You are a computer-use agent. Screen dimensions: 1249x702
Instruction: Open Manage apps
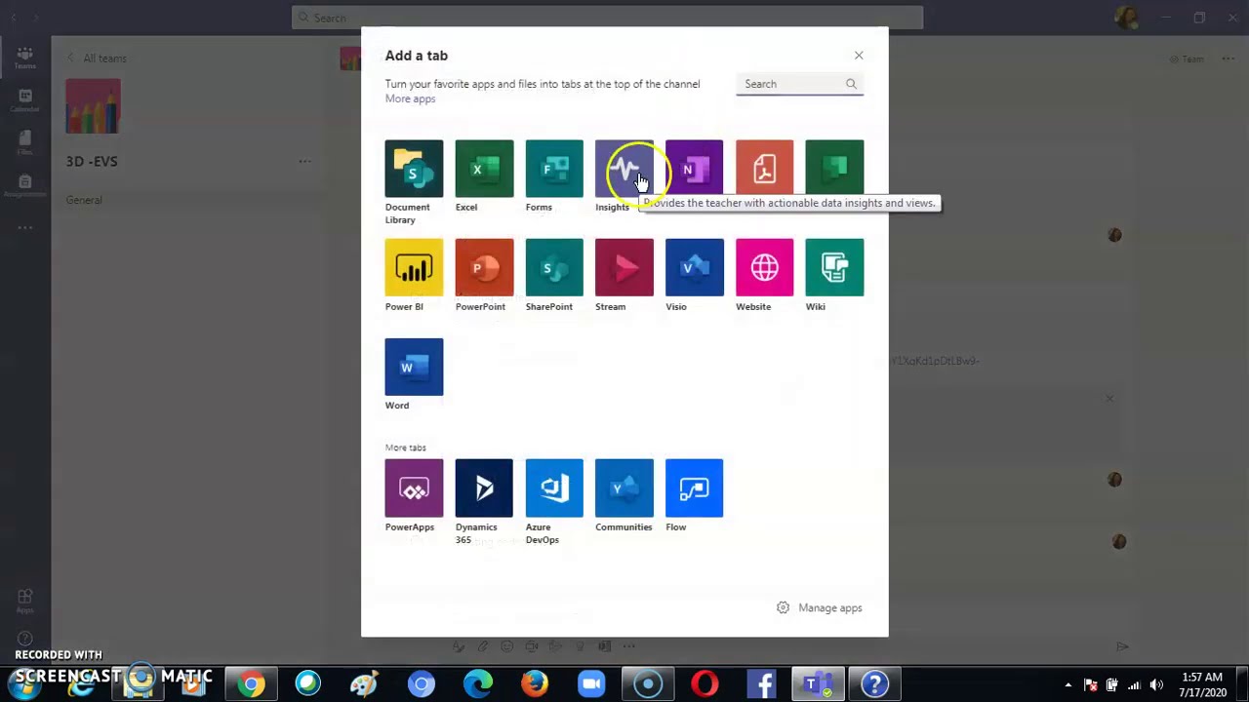[x=820, y=607]
